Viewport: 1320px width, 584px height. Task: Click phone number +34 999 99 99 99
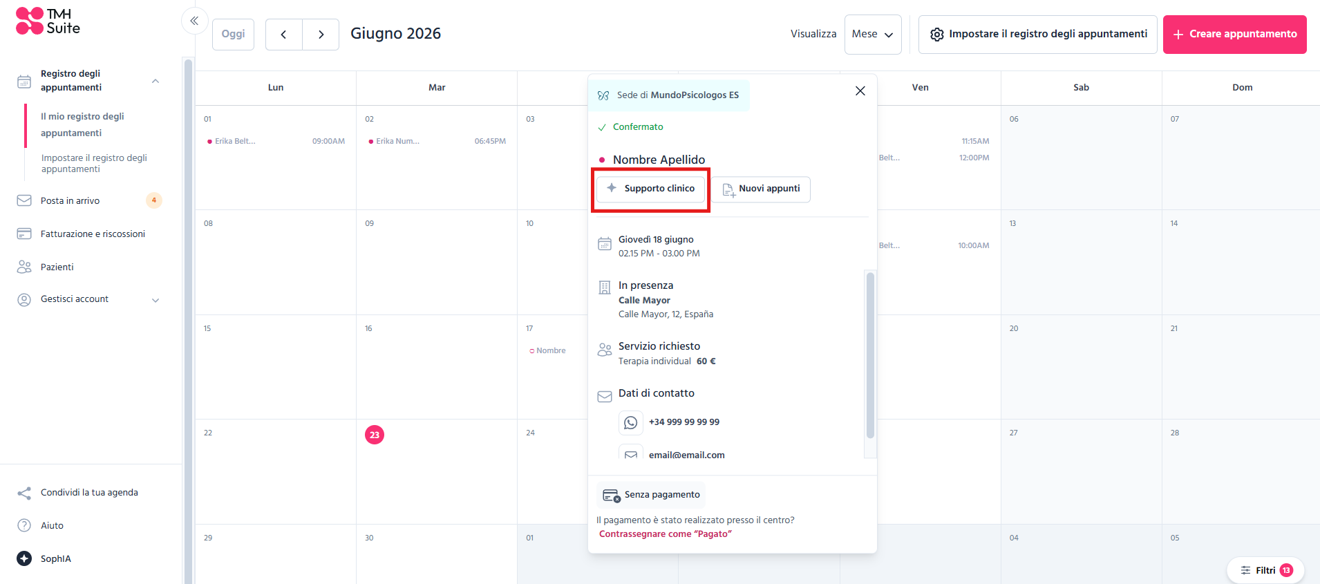[684, 422]
